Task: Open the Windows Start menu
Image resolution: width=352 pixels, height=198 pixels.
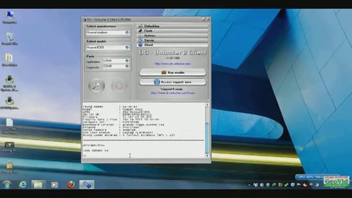Action: pos(7,185)
